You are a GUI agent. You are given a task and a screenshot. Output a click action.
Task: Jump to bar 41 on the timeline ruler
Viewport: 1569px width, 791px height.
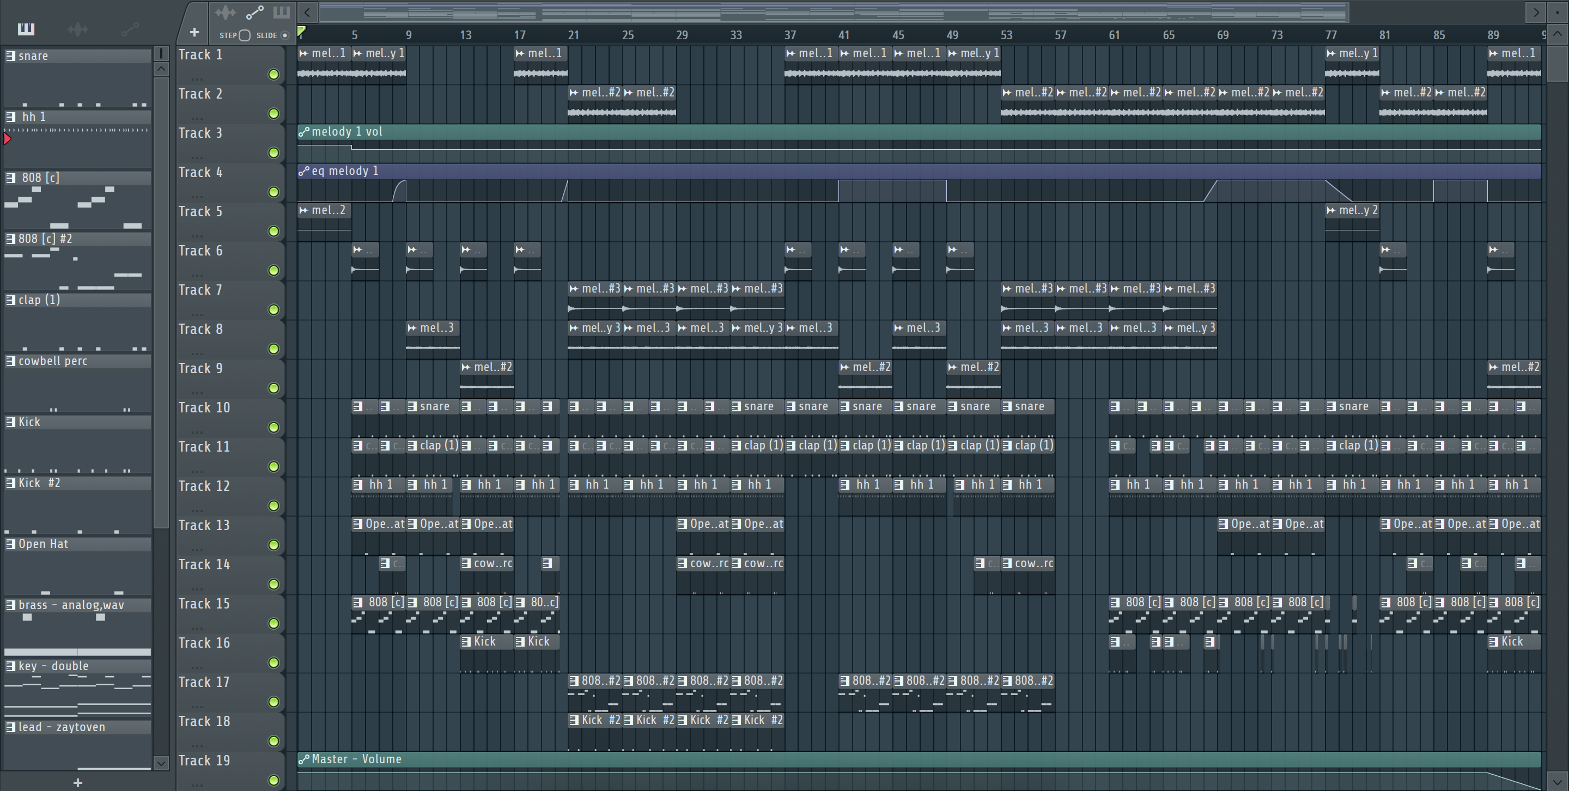(843, 35)
